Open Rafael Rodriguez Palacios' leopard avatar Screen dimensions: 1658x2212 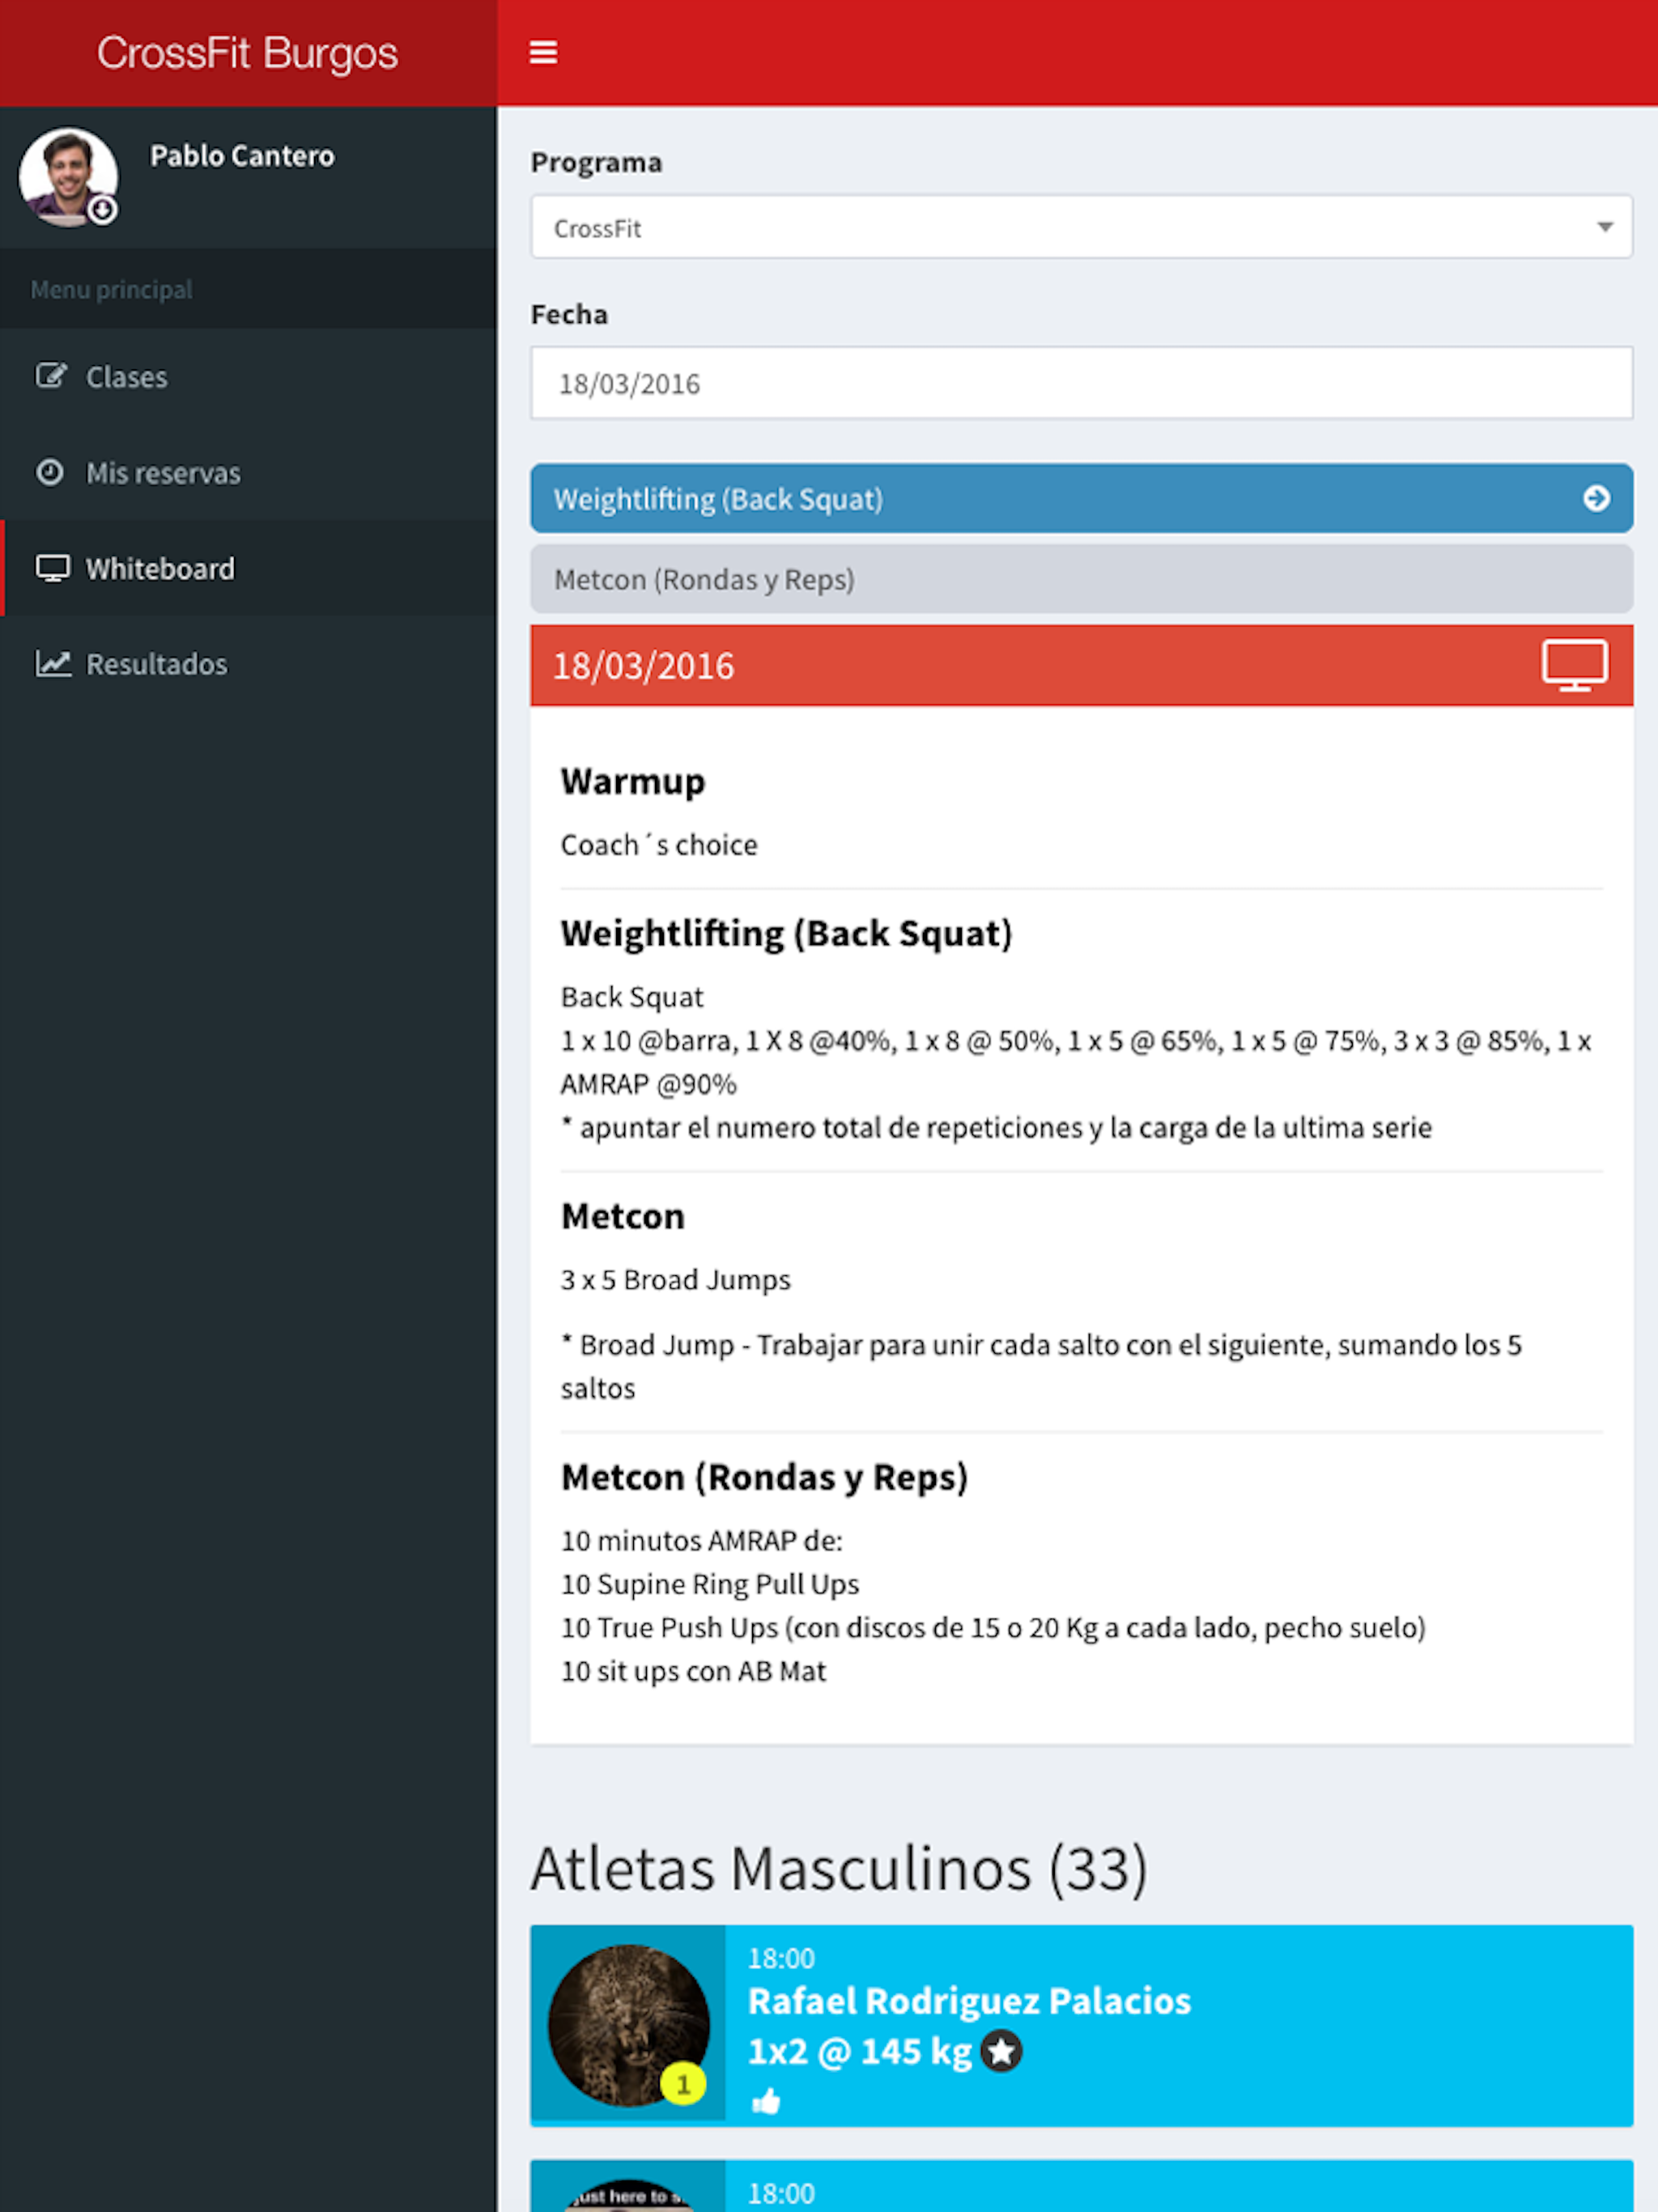[628, 2024]
